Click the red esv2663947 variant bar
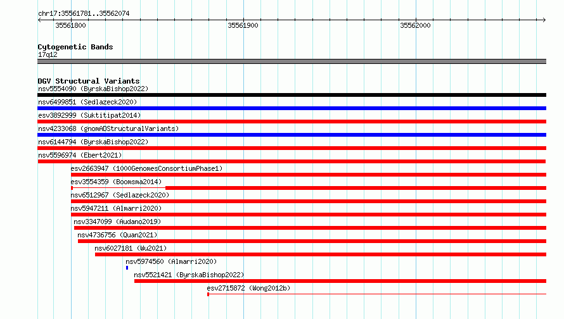The image size is (564, 319). tap(309, 175)
